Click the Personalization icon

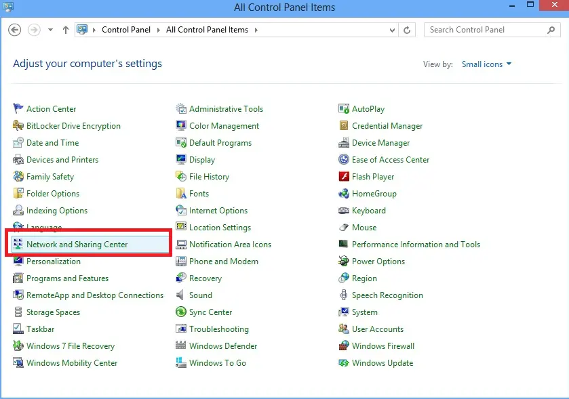tap(18, 261)
